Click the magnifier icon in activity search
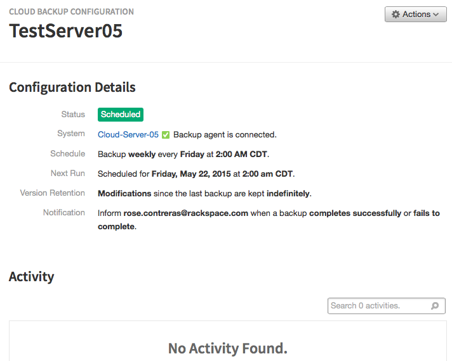 (435, 306)
